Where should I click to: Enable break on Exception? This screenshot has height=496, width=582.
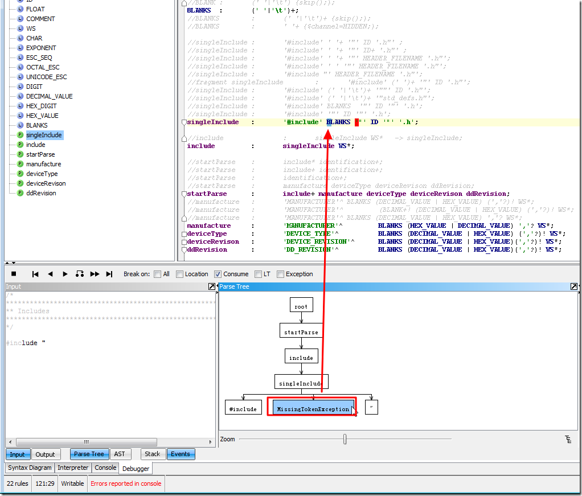(280, 274)
